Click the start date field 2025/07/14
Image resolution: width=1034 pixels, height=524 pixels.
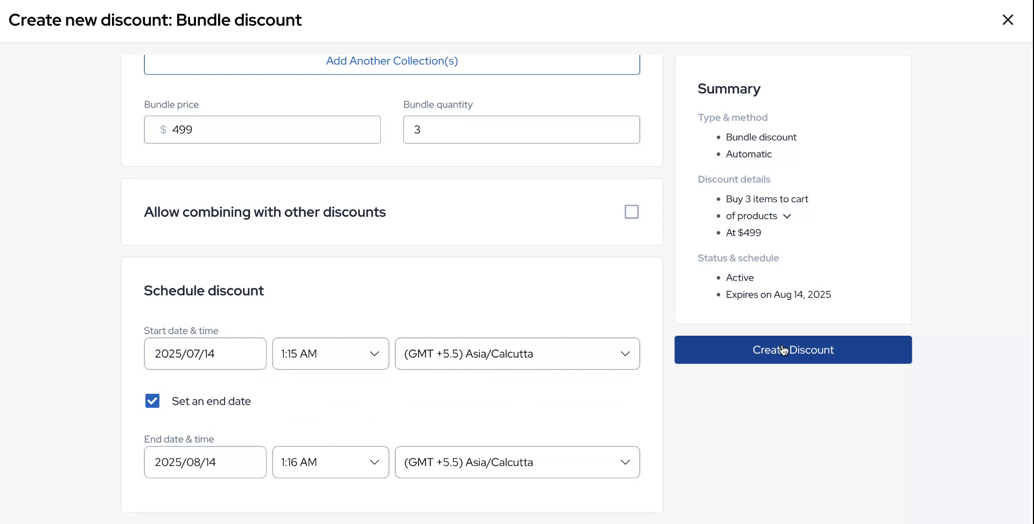pyautogui.click(x=205, y=354)
